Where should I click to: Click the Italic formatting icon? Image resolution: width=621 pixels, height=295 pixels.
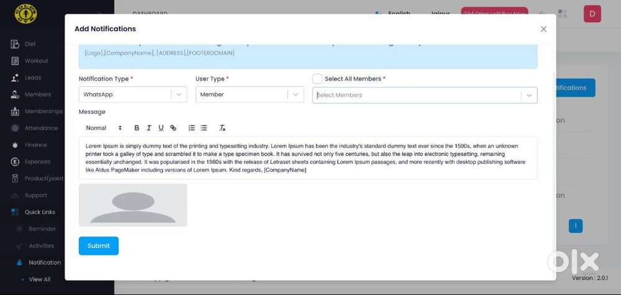coord(149,128)
